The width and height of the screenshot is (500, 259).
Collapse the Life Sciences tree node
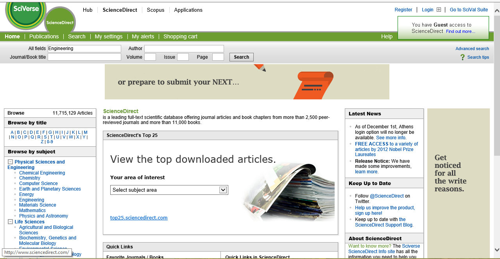[11, 222]
